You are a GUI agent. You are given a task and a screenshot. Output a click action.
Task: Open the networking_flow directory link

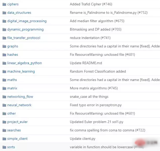tap(20, 97)
